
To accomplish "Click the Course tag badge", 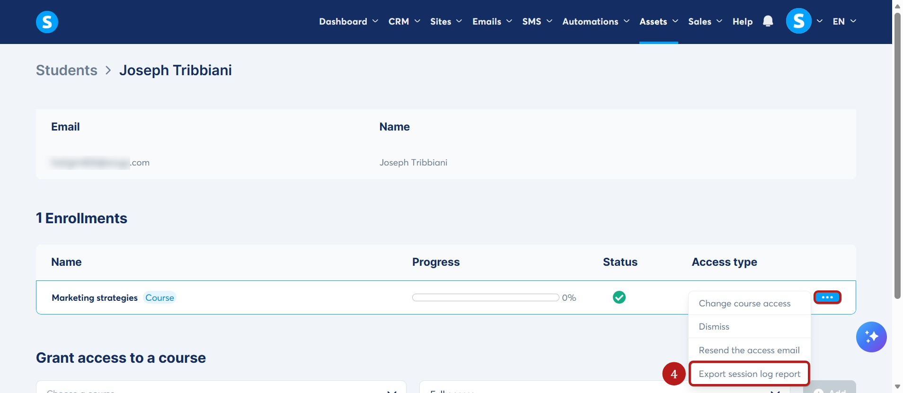I will (x=159, y=297).
